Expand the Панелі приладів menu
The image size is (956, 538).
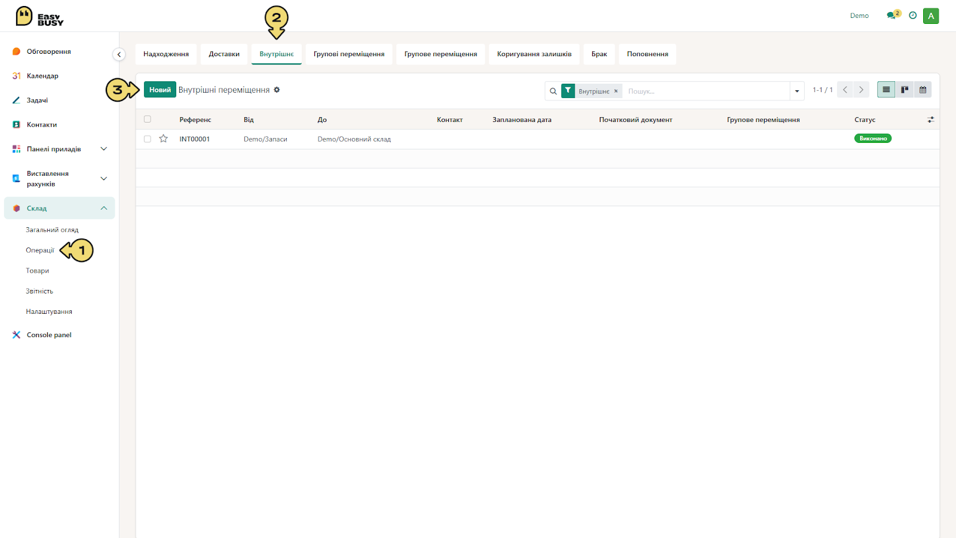(x=103, y=149)
